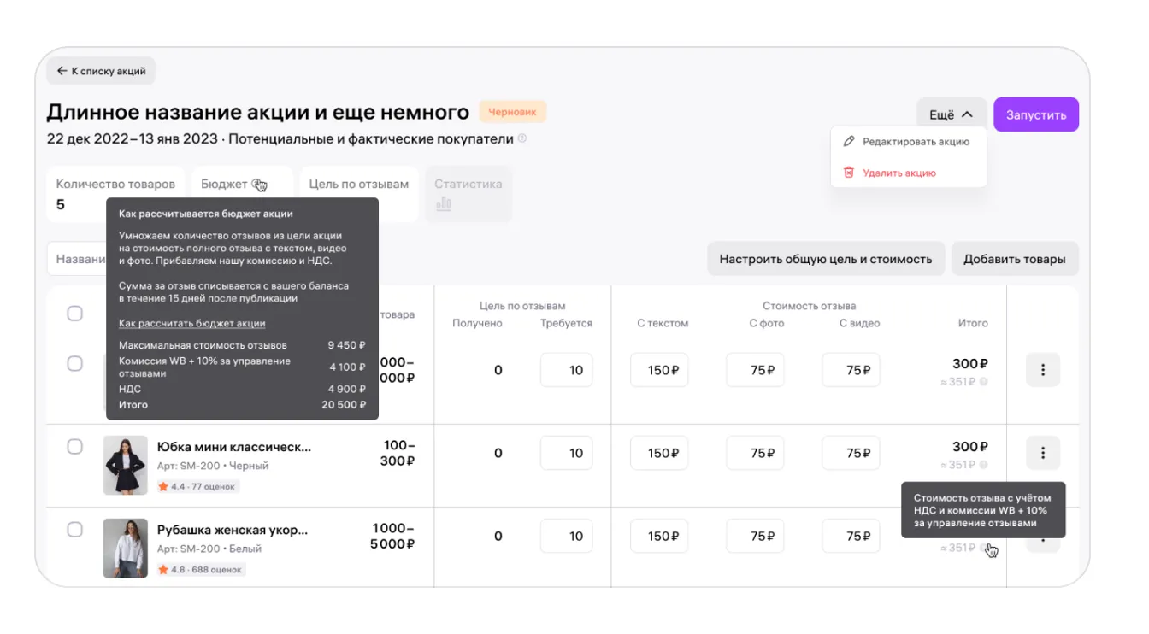Open three-dot menu for Юбка мини row
The image size is (1149, 634).
click(1042, 453)
